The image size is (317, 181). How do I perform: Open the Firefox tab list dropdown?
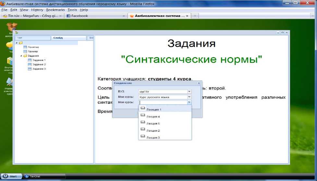313,16
